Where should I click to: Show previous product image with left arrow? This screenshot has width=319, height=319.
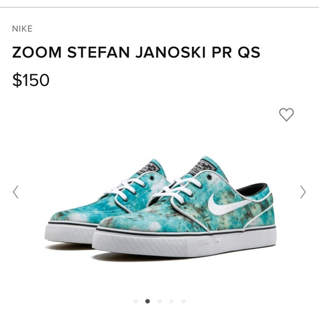tap(15, 192)
